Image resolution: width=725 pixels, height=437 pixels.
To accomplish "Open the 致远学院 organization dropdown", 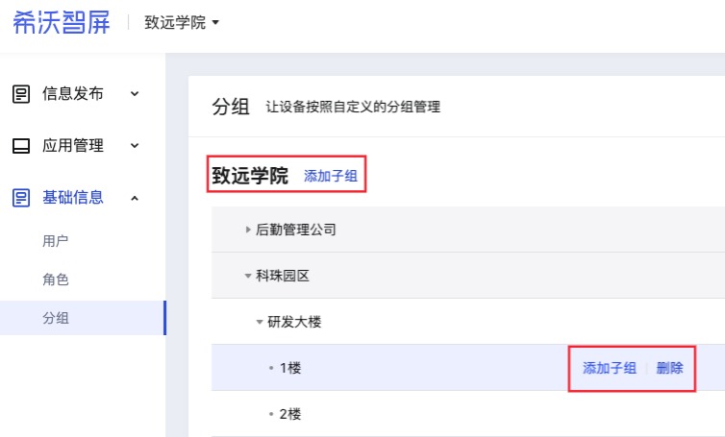I will (182, 22).
